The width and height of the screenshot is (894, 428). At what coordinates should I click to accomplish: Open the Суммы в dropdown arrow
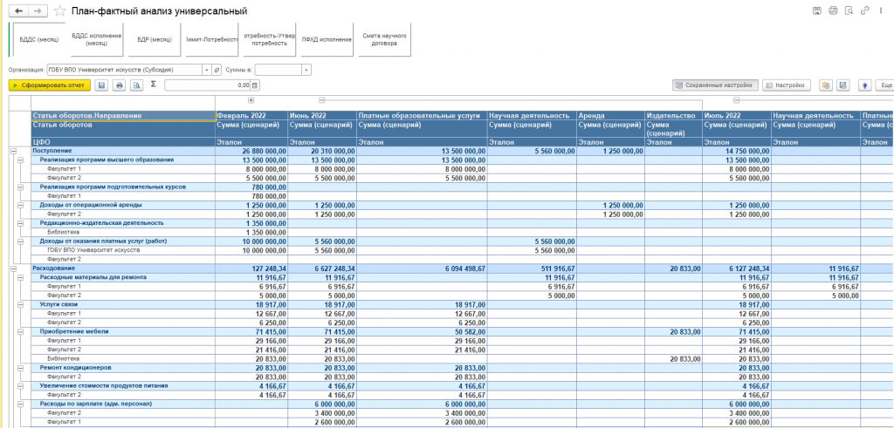[306, 70]
